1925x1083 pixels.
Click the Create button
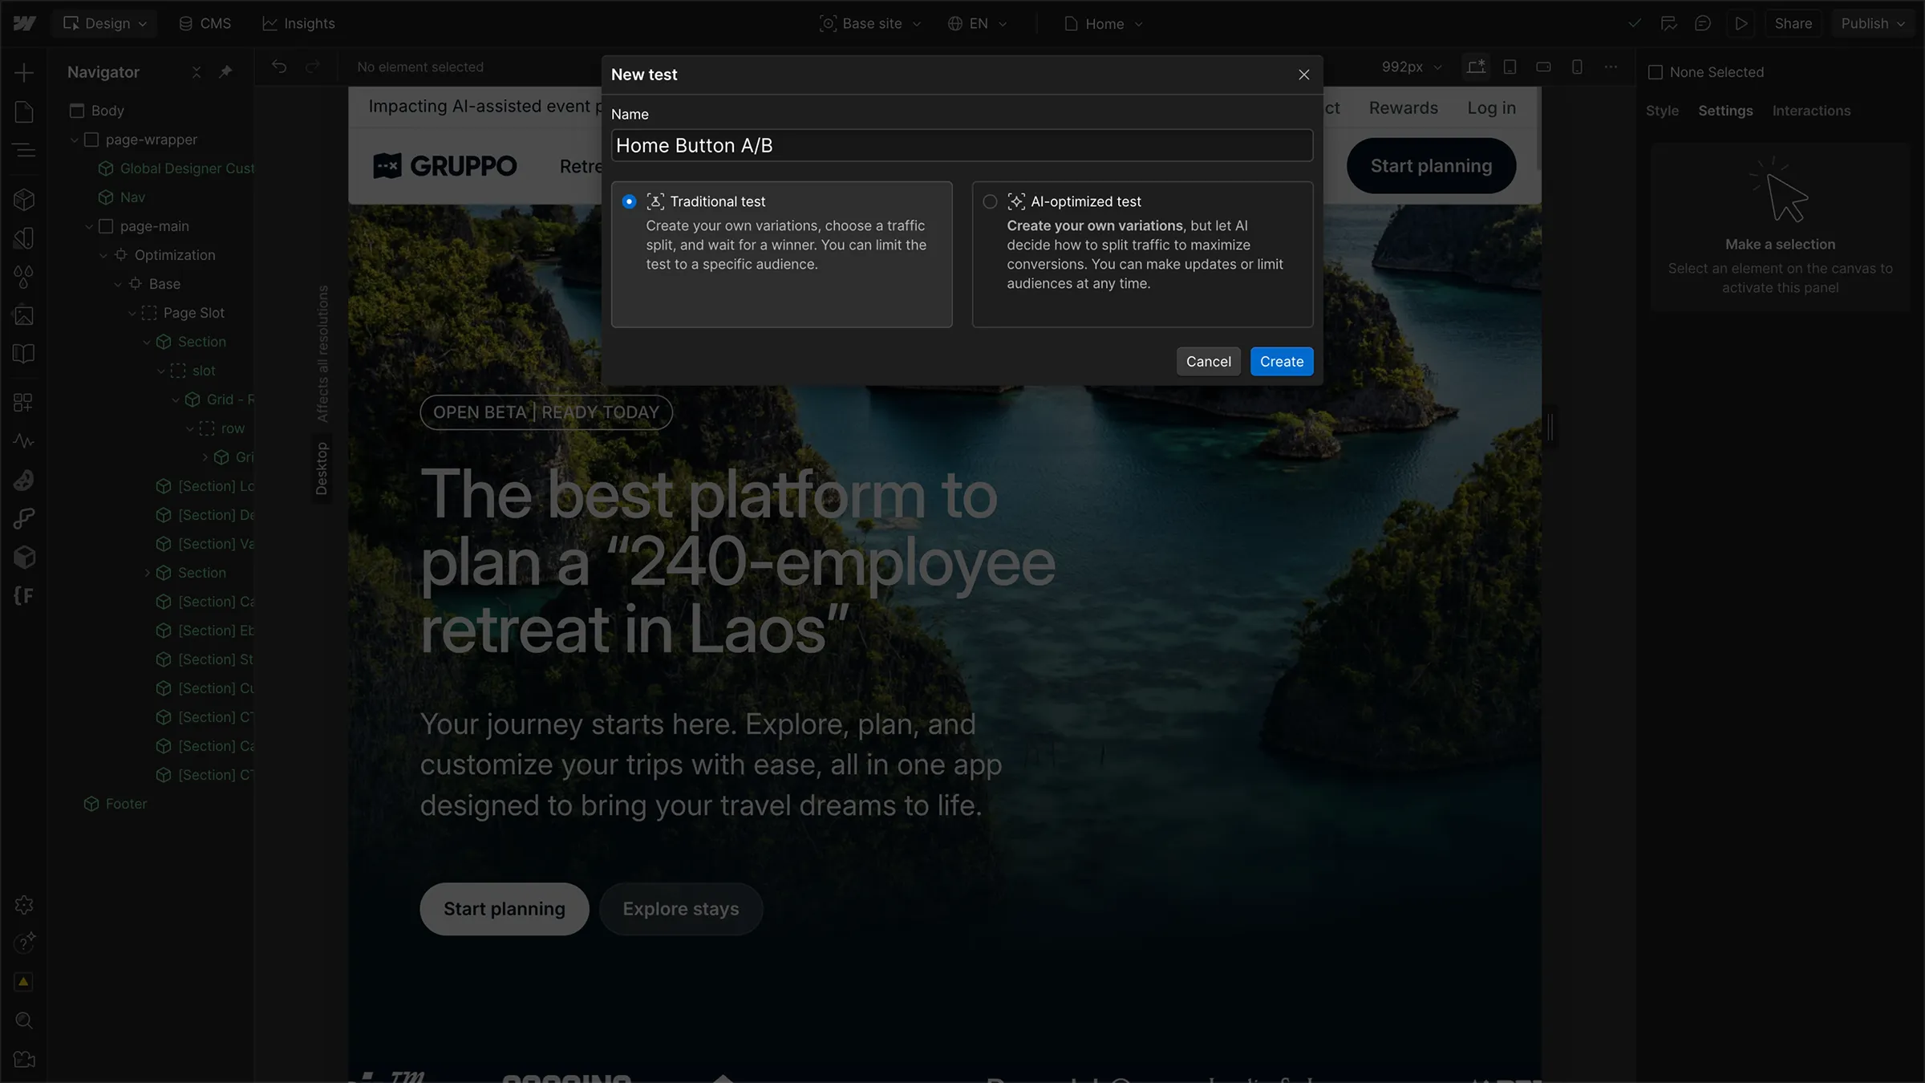[x=1281, y=361]
